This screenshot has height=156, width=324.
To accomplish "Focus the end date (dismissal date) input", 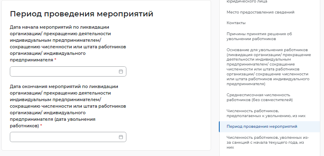I will [x=68, y=137].
